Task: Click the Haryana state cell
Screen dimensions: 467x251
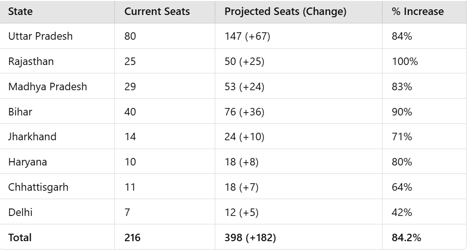Action: (28, 162)
